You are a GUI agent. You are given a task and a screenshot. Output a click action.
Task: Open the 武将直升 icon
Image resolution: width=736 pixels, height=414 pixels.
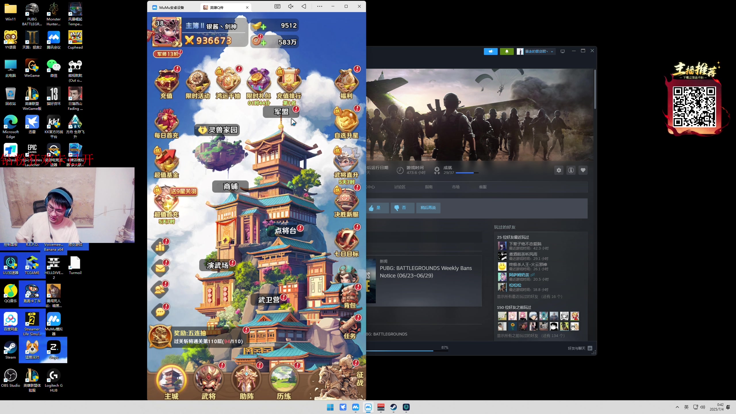pos(346,163)
